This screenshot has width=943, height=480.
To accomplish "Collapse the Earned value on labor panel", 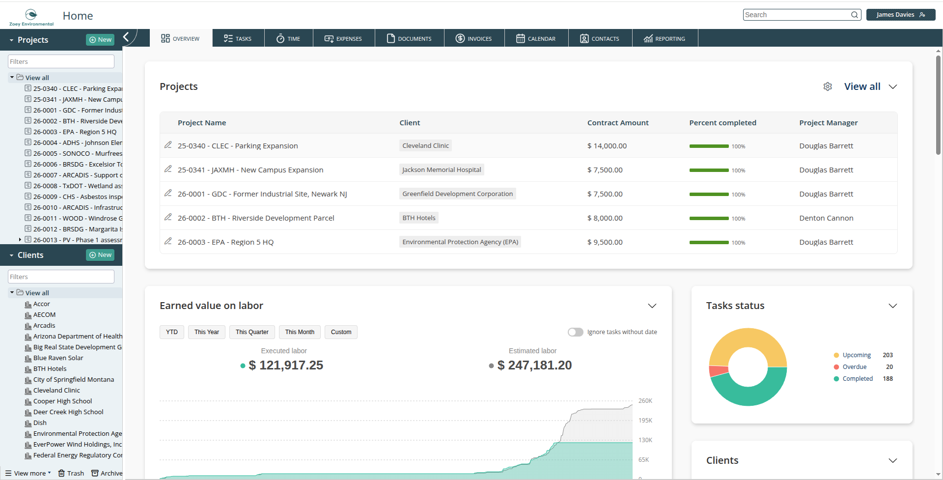I will (652, 306).
